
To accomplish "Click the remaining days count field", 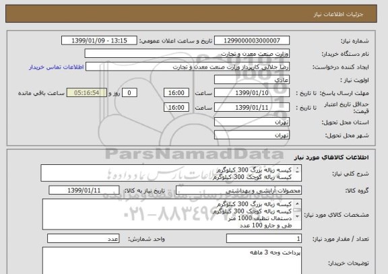I will pos(129,93).
